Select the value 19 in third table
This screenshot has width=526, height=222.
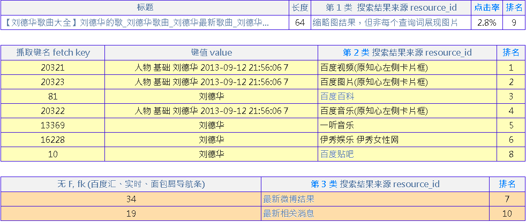pyautogui.click(x=131, y=213)
